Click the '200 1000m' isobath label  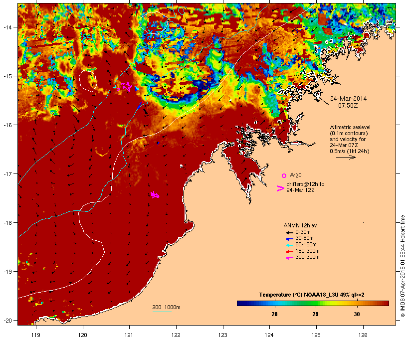166,307
